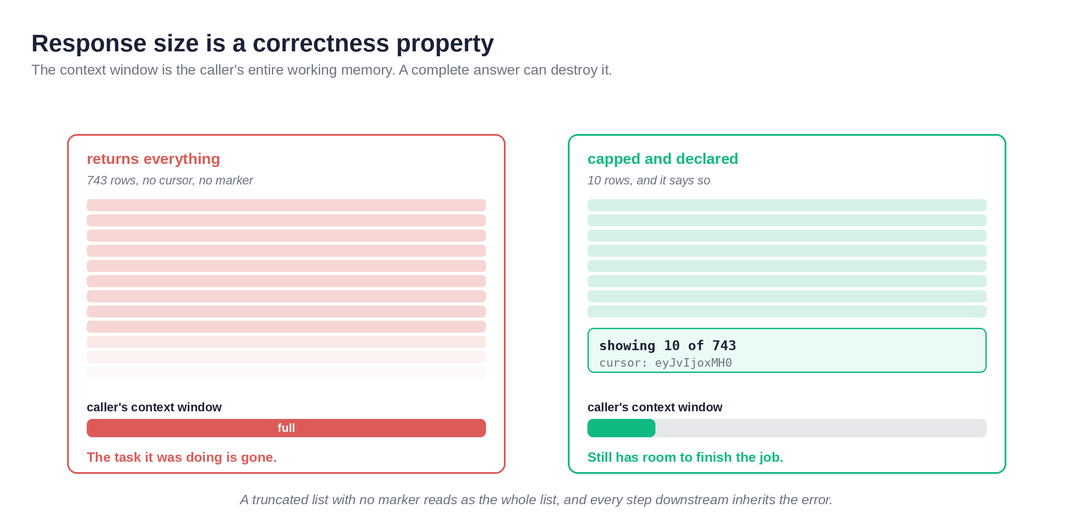Click the red full context window bar
The height and width of the screenshot is (527, 1073).
coord(286,428)
